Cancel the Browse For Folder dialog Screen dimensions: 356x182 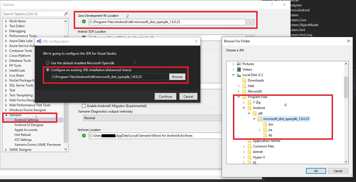click(x=338, y=171)
